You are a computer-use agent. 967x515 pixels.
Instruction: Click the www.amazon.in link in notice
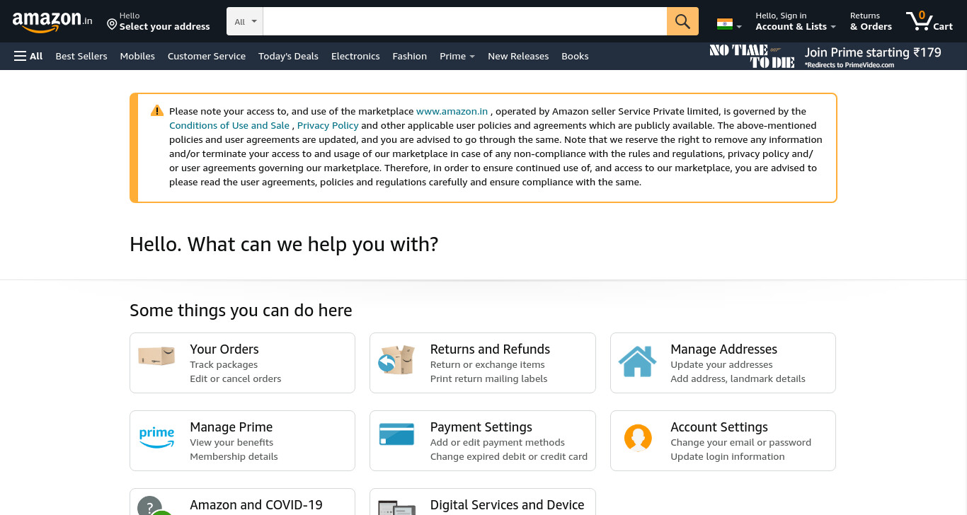(452, 111)
